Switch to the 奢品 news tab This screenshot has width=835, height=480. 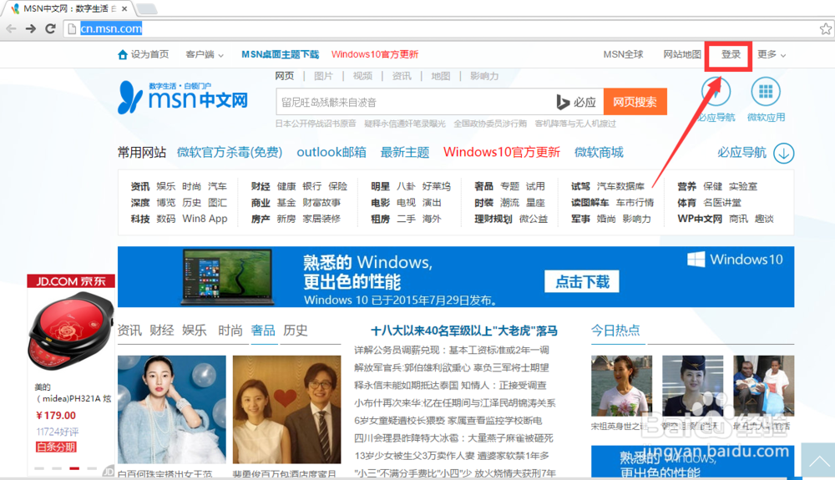[x=263, y=331]
